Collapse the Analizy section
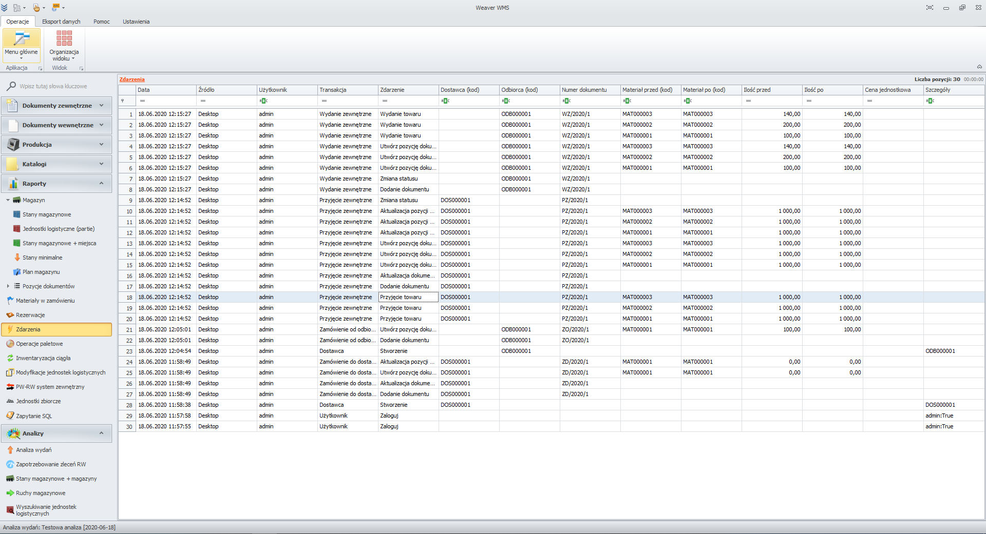 pyautogui.click(x=101, y=433)
